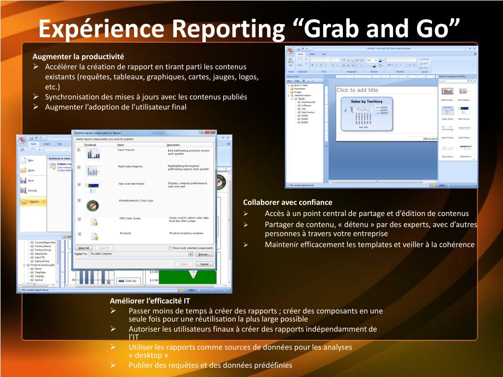The image size is (503, 377).
Task: Open the Publish To dropdown arrow
Action: [x=191, y=254]
